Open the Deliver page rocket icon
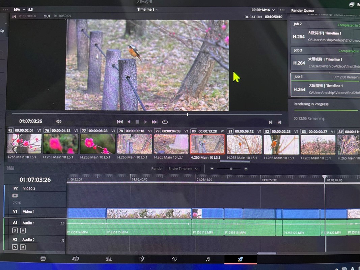This screenshot has width=360, height=270. [240, 259]
